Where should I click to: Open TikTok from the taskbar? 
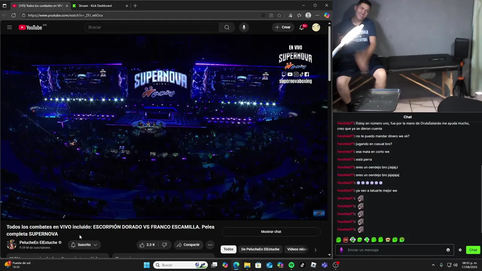(302, 265)
